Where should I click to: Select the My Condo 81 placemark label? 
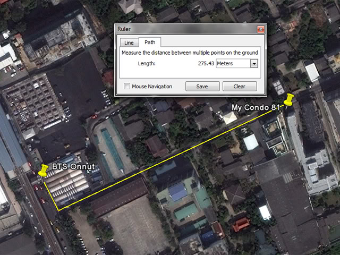point(256,107)
